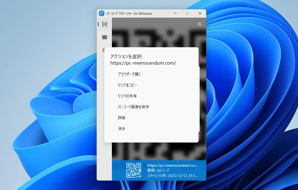298x190 pixels.
Task: Select the QR scan icon in sidebar
Action: point(105,24)
